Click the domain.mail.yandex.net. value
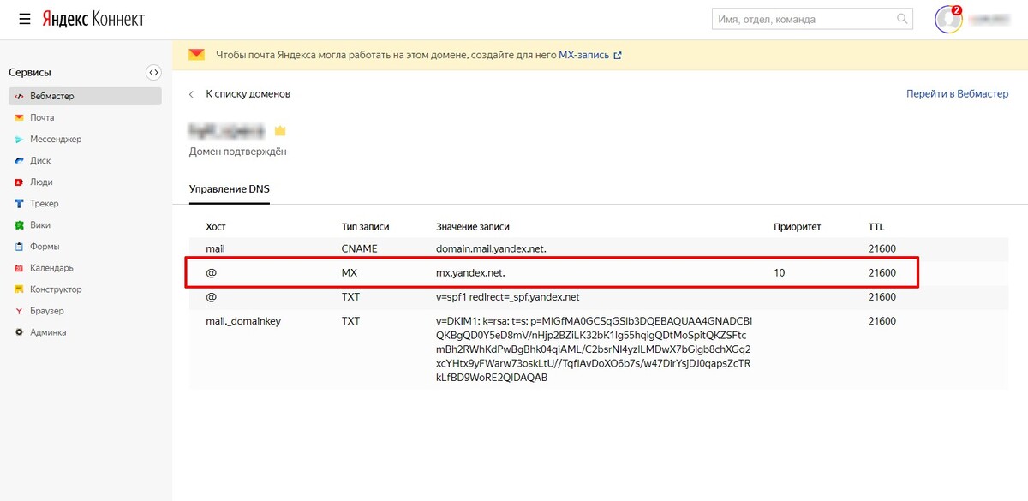Image resolution: width=1028 pixels, height=501 pixels. (x=491, y=249)
